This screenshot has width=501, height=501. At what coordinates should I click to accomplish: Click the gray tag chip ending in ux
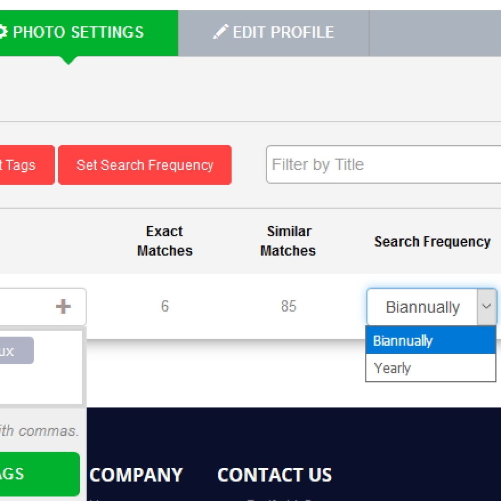[16, 350]
